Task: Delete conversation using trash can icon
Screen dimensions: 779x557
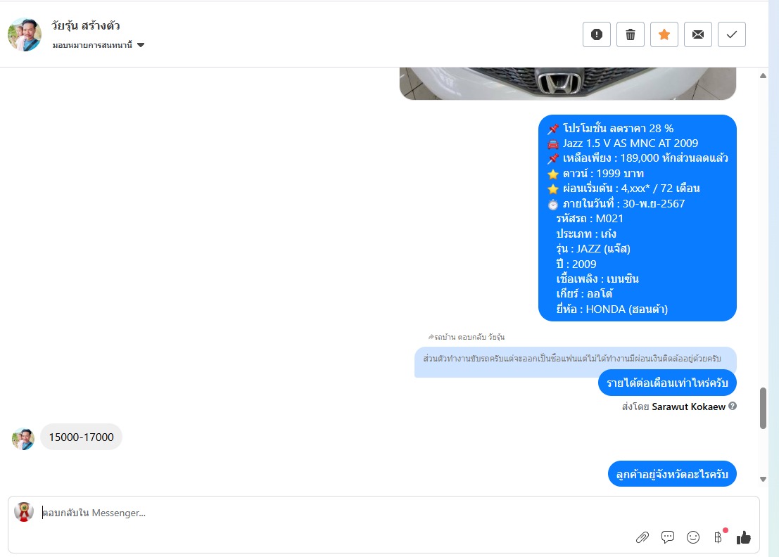Action: coord(630,34)
